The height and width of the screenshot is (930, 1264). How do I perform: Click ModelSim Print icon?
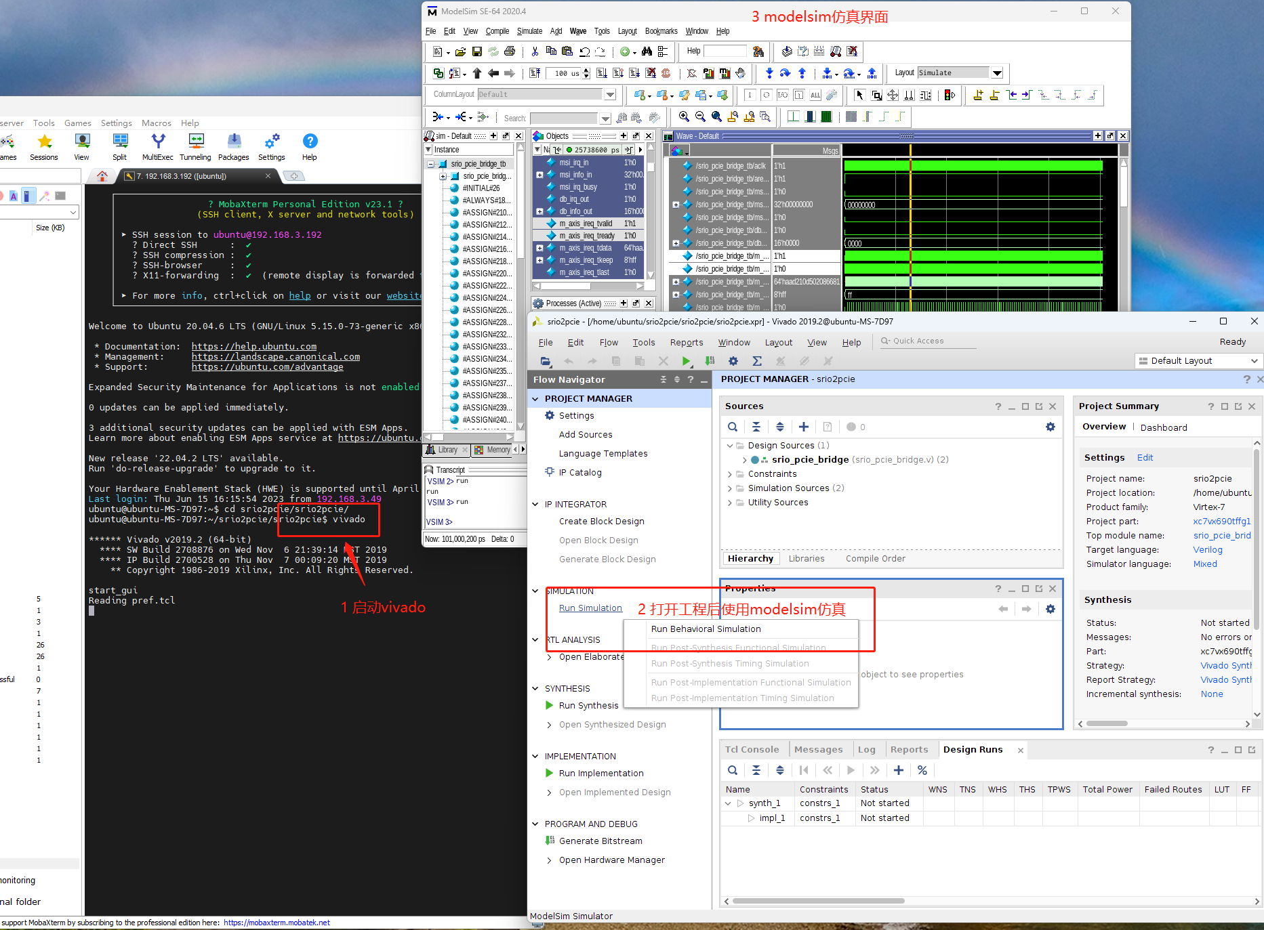coord(510,51)
